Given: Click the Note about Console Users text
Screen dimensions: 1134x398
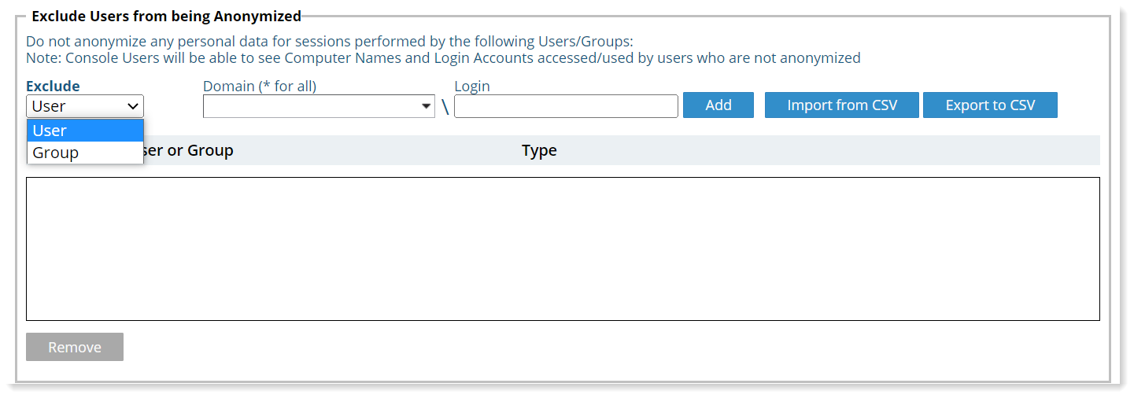Looking at the screenshot, I should point(443,58).
